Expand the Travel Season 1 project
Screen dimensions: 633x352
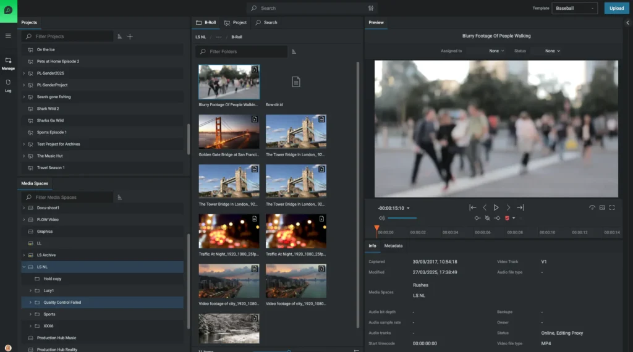point(23,167)
